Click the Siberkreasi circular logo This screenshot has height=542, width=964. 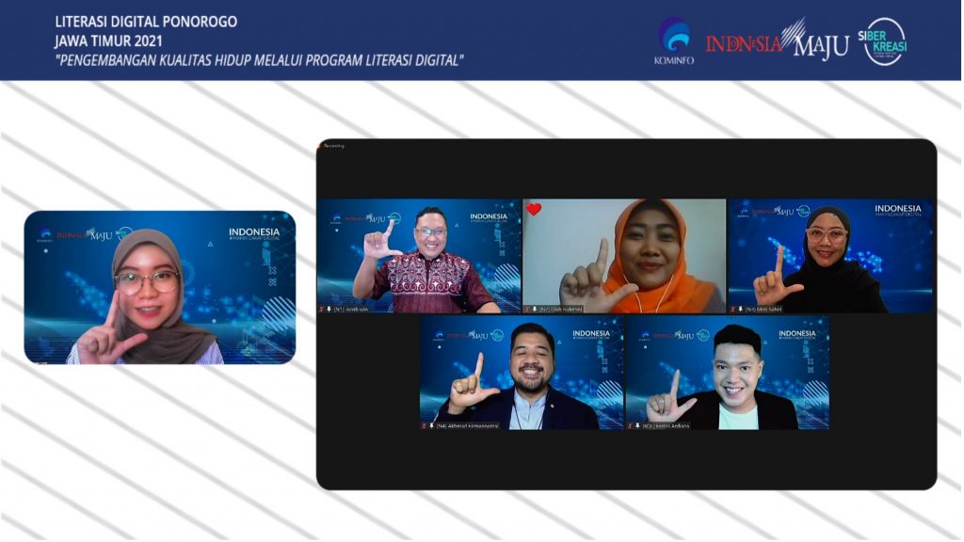884,41
